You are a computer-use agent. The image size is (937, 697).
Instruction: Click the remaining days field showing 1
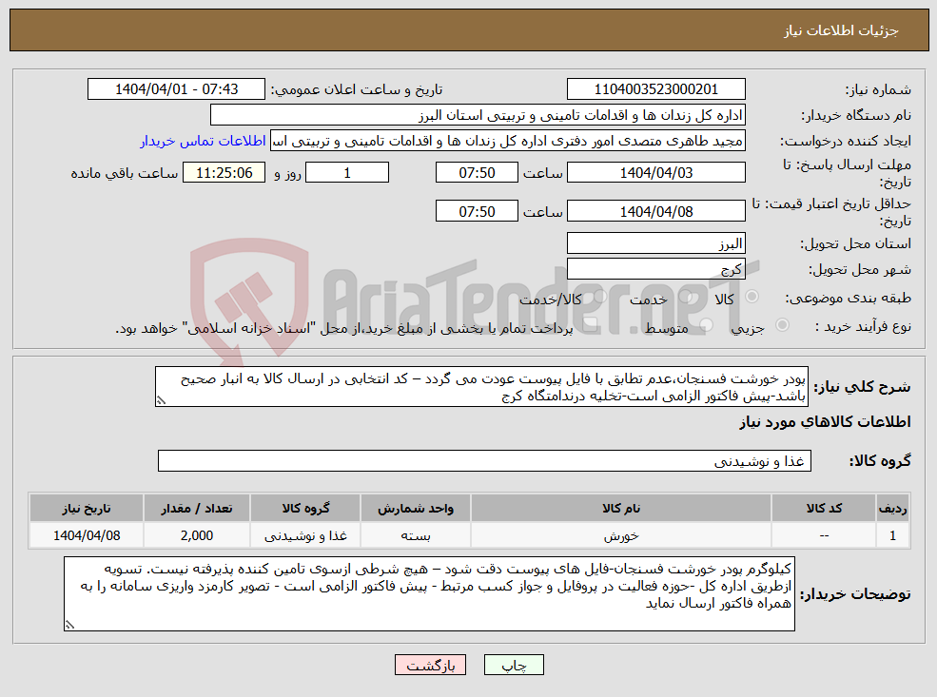point(347,173)
